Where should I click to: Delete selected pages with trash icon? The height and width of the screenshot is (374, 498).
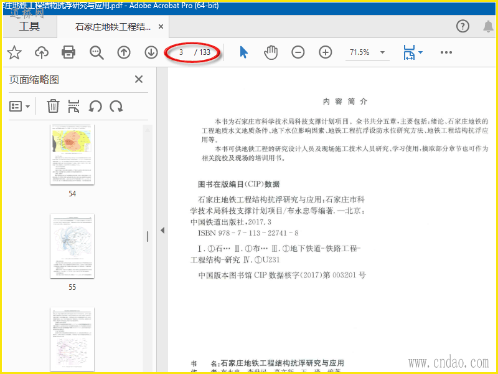point(53,106)
